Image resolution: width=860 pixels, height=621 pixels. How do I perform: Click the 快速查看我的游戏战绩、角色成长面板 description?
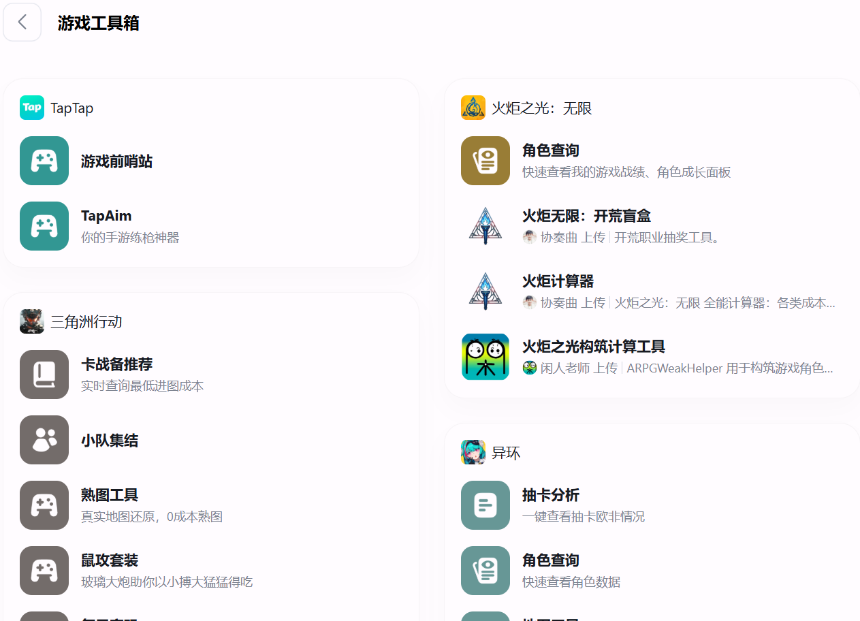pyautogui.click(x=626, y=172)
